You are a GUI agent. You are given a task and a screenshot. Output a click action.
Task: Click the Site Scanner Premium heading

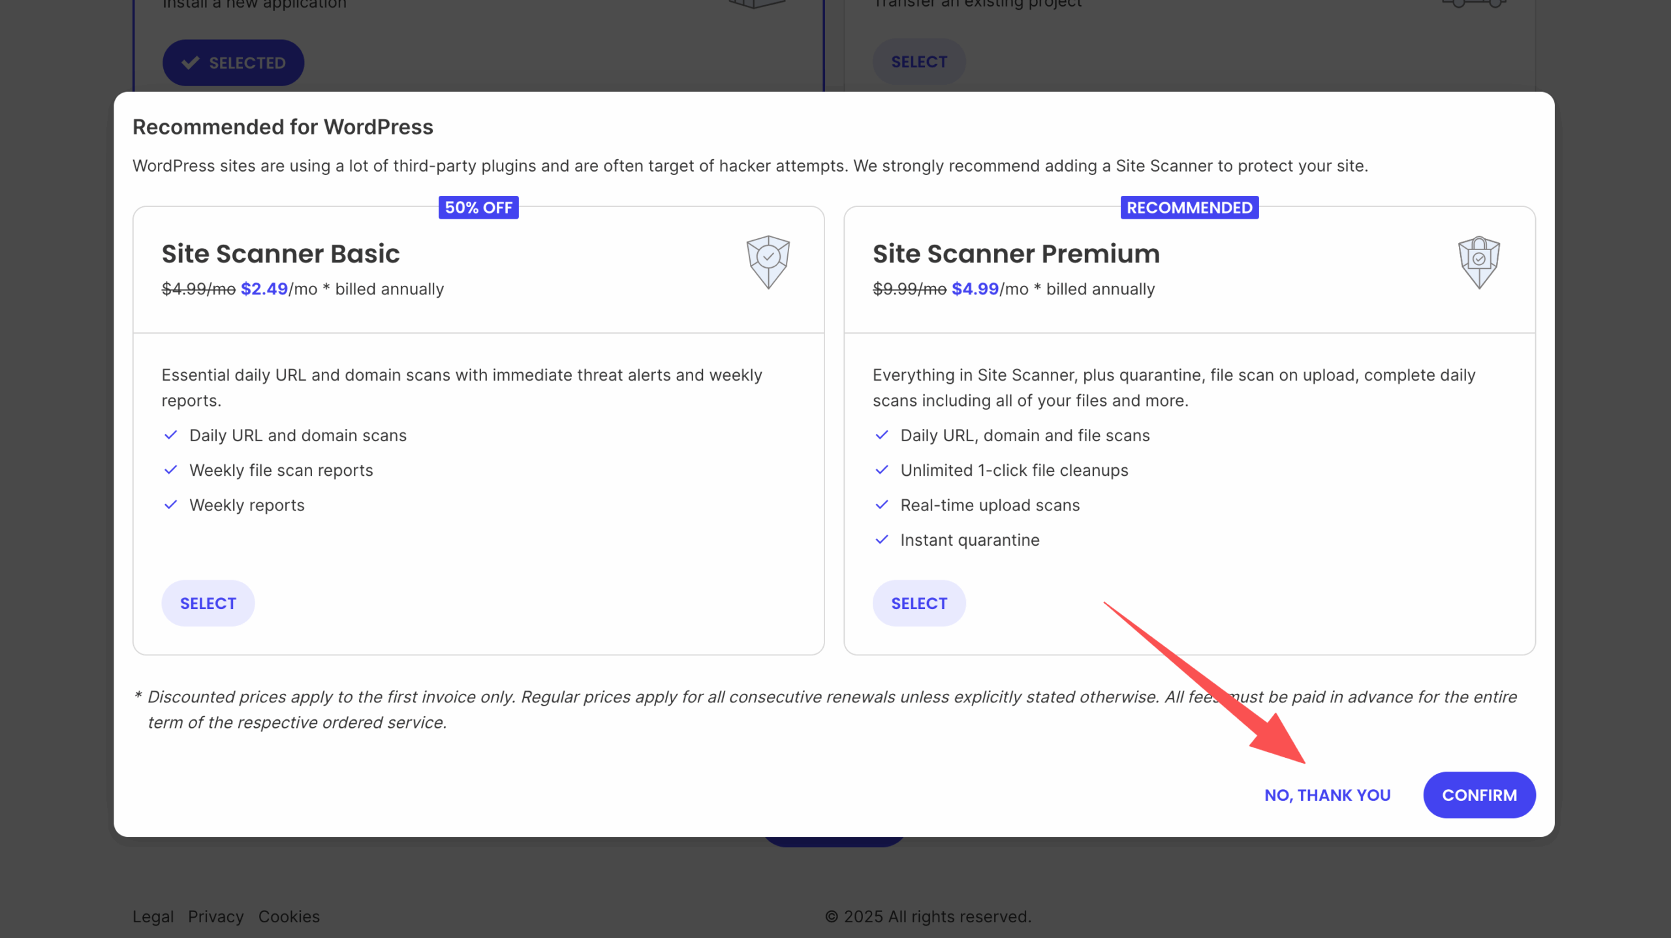[x=1016, y=254]
